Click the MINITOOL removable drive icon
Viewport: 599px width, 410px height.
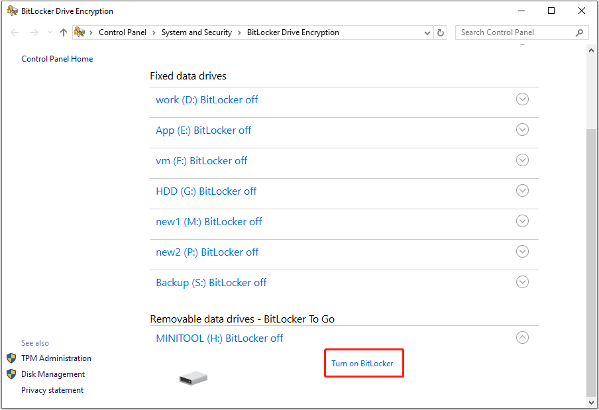point(193,378)
